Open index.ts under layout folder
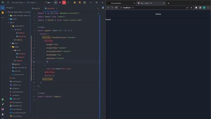The width and height of the screenshot is (211, 119). (20, 33)
